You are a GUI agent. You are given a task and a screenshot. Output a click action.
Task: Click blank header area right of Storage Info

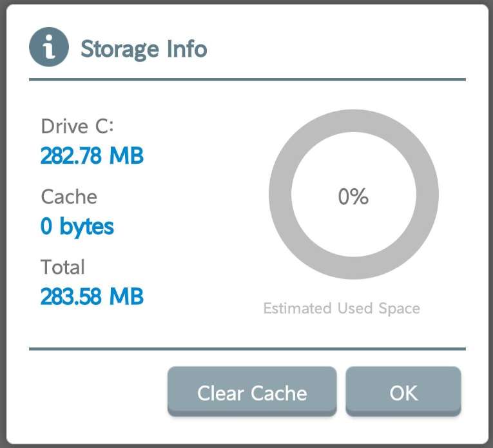(335, 49)
